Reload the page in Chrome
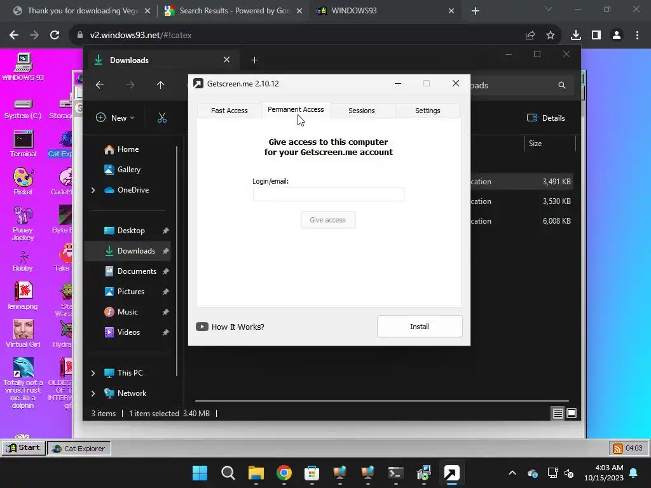This screenshot has height=488, width=651. point(55,36)
